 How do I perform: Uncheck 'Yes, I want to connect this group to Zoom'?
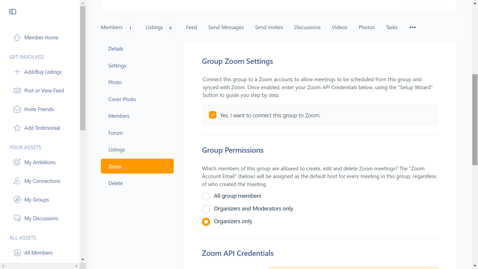212,115
